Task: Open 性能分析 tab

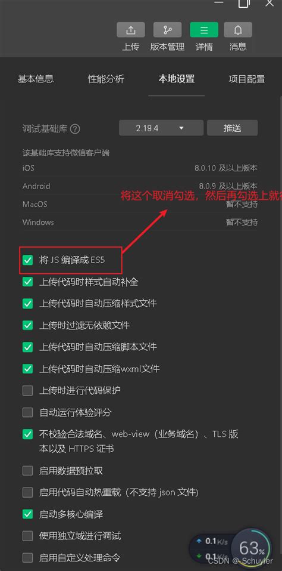Action: point(106,79)
